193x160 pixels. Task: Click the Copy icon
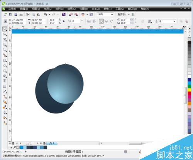34,15
